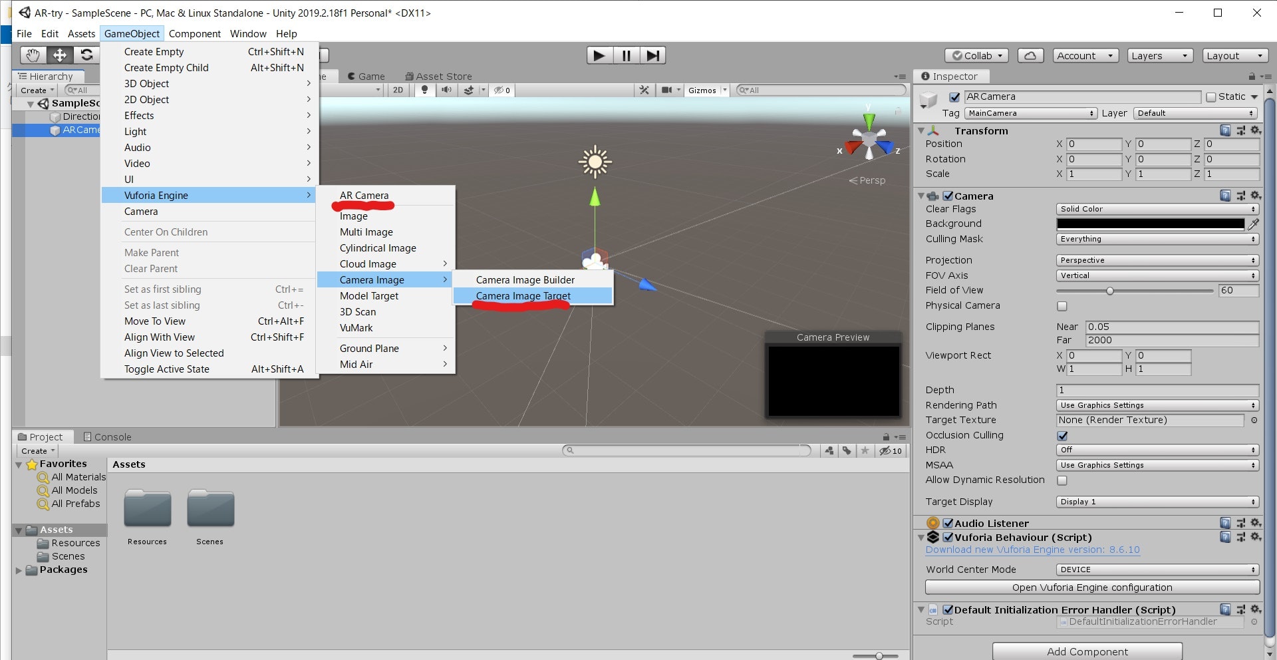The height and width of the screenshot is (660, 1277).
Task: Search by label in Project panel
Action: coord(847,450)
